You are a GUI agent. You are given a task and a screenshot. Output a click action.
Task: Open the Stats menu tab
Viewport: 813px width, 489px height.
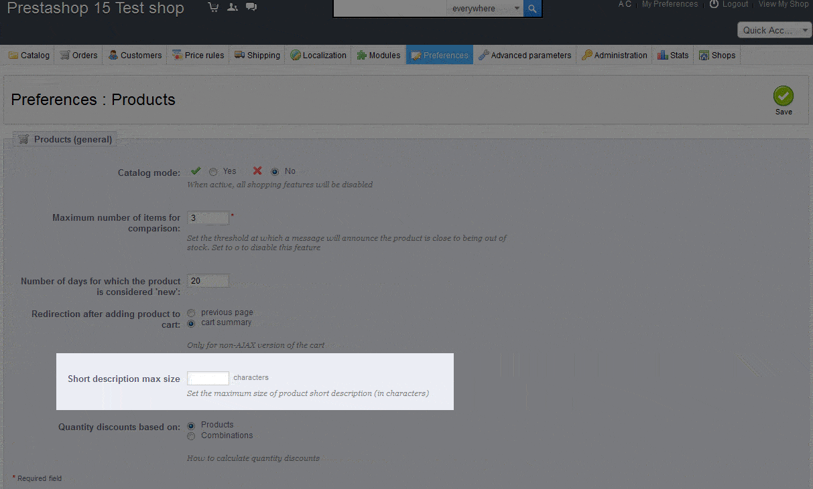(x=673, y=56)
